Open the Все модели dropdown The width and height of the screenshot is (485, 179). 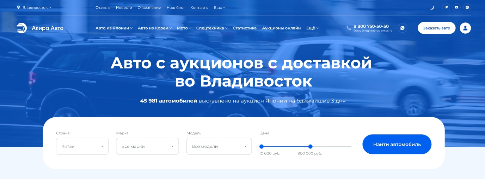coord(219,146)
